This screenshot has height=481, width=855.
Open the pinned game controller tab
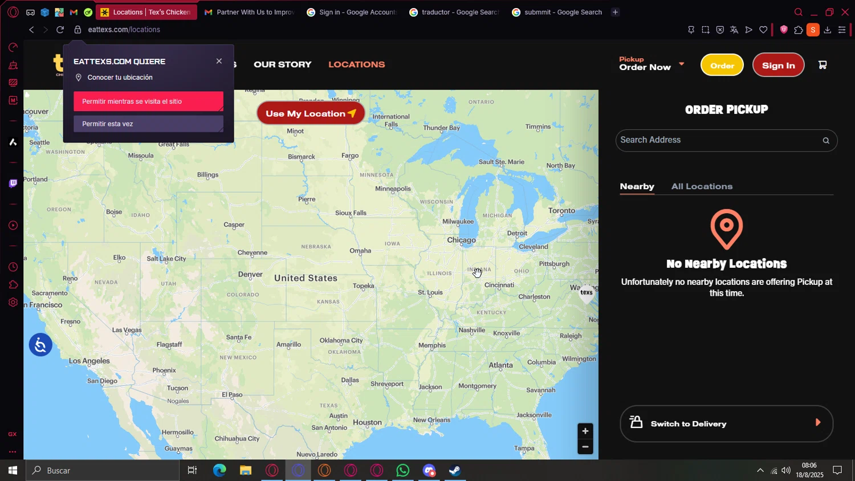pos(30,12)
